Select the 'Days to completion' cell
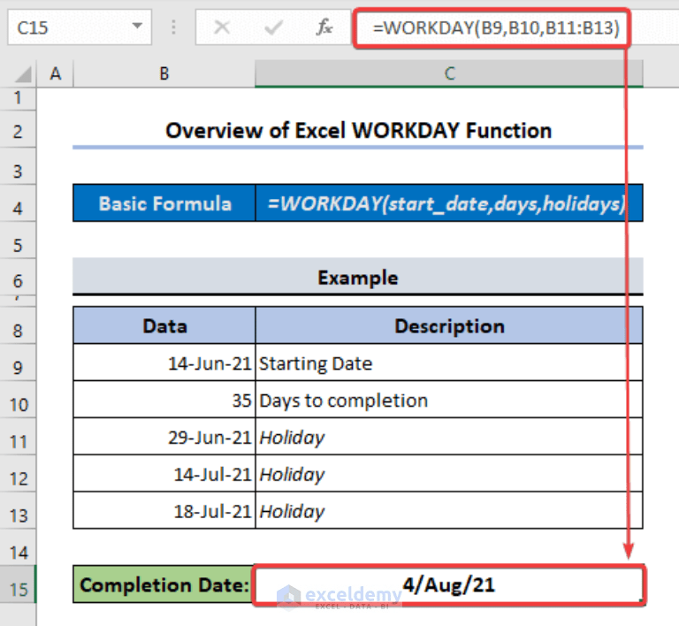 pos(449,400)
